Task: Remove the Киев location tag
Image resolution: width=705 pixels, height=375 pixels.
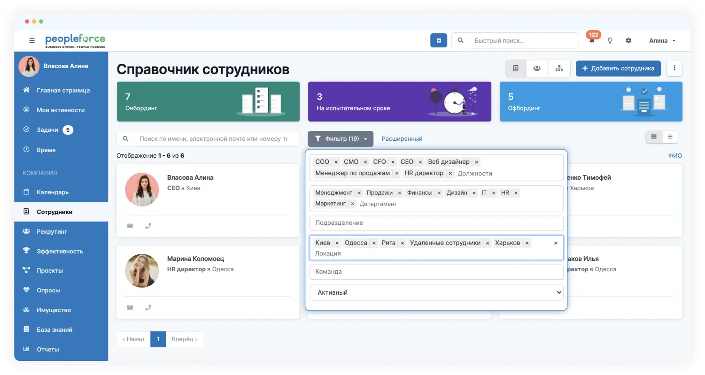Action: tap(337, 243)
